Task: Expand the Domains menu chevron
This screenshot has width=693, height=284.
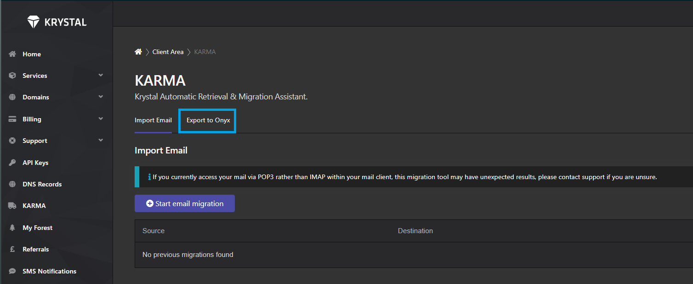Action: [101, 97]
